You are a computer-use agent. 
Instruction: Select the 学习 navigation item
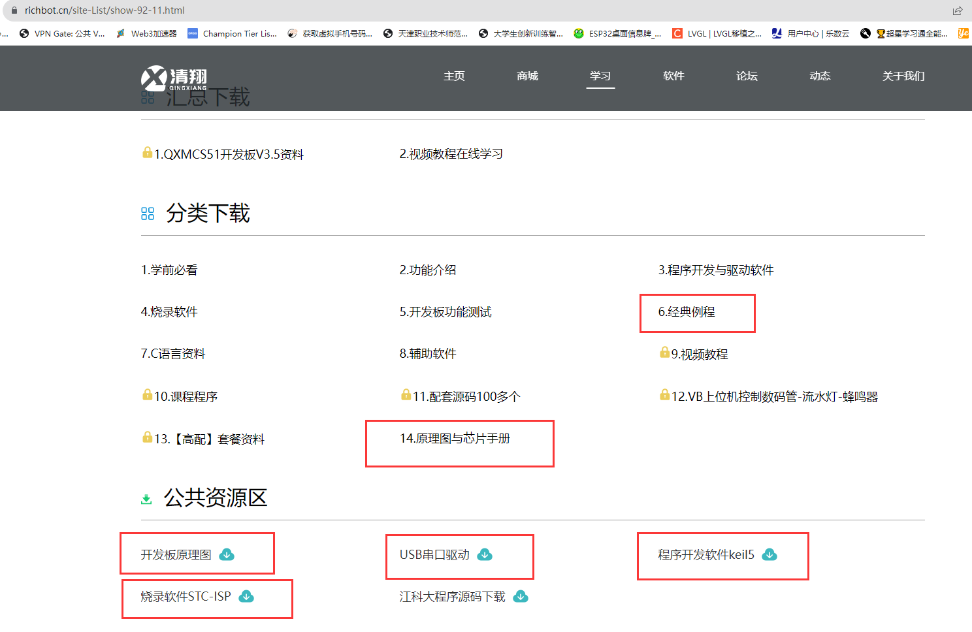point(600,76)
